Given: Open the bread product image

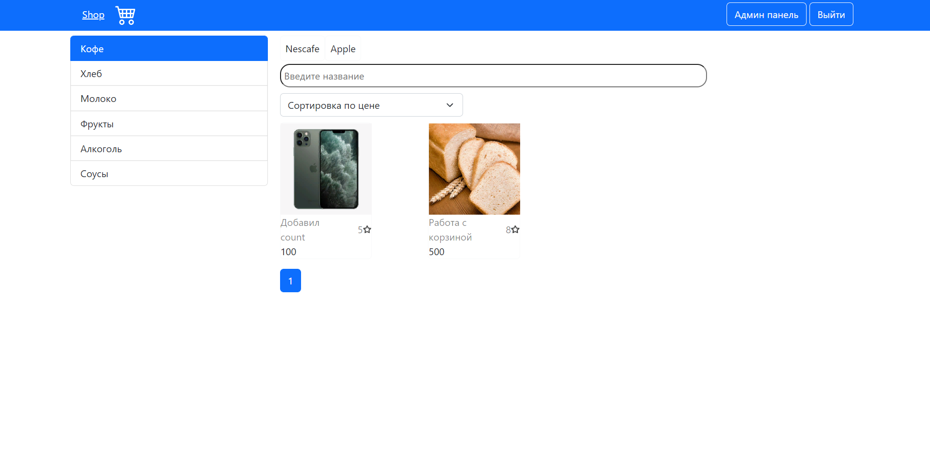Looking at the screenshot, I should point(474,169).
